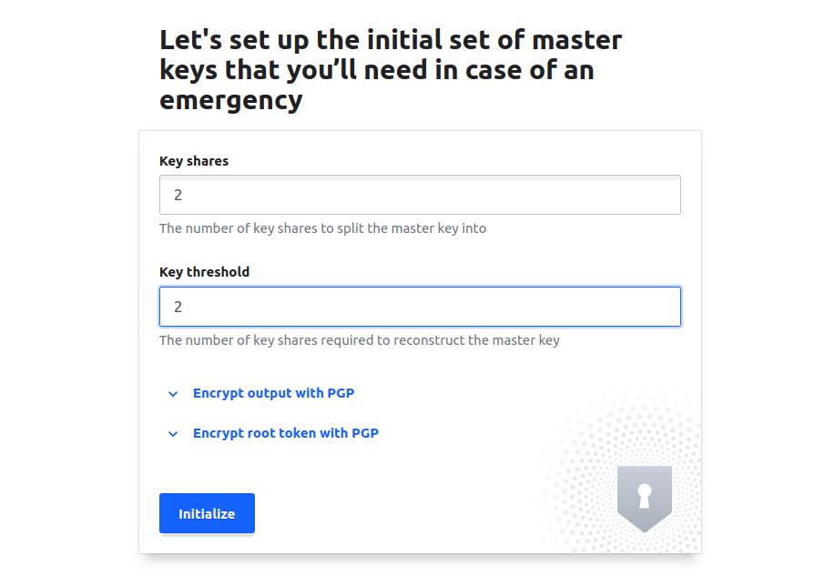
Task: Click the Key shares label
Action: pos(194,161)
